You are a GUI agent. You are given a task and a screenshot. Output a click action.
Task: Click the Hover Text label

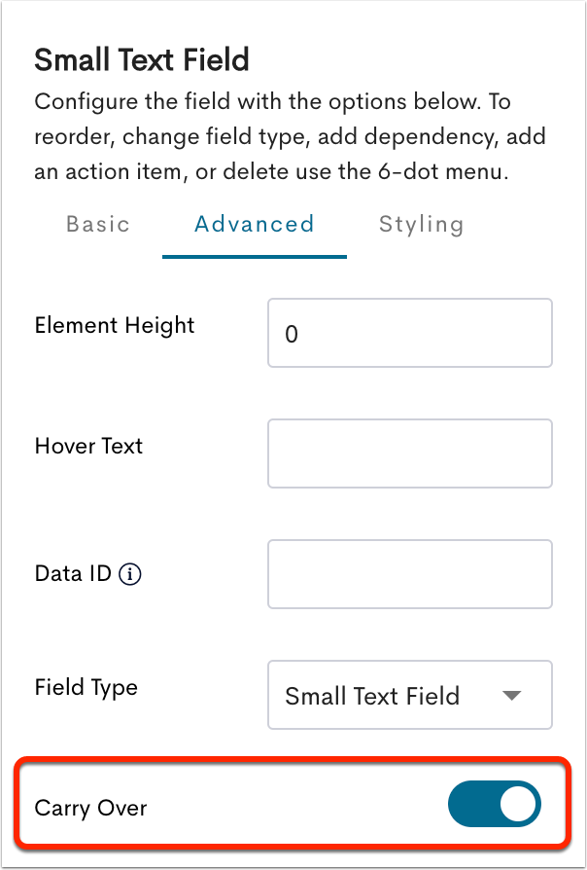coord(88,446)
